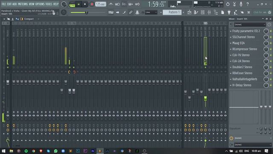
Task: Open the ValhallaVintageVerb effect slot
Action: (x=244, y=79)
